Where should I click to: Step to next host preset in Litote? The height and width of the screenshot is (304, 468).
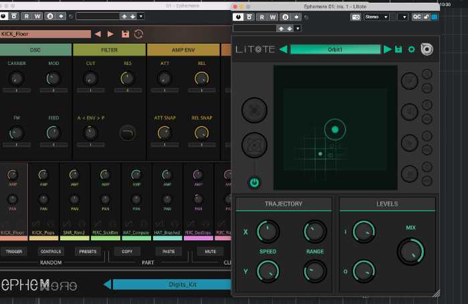click(x=289, y=29)
